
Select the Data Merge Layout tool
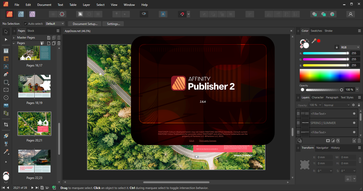coord(6,113)
